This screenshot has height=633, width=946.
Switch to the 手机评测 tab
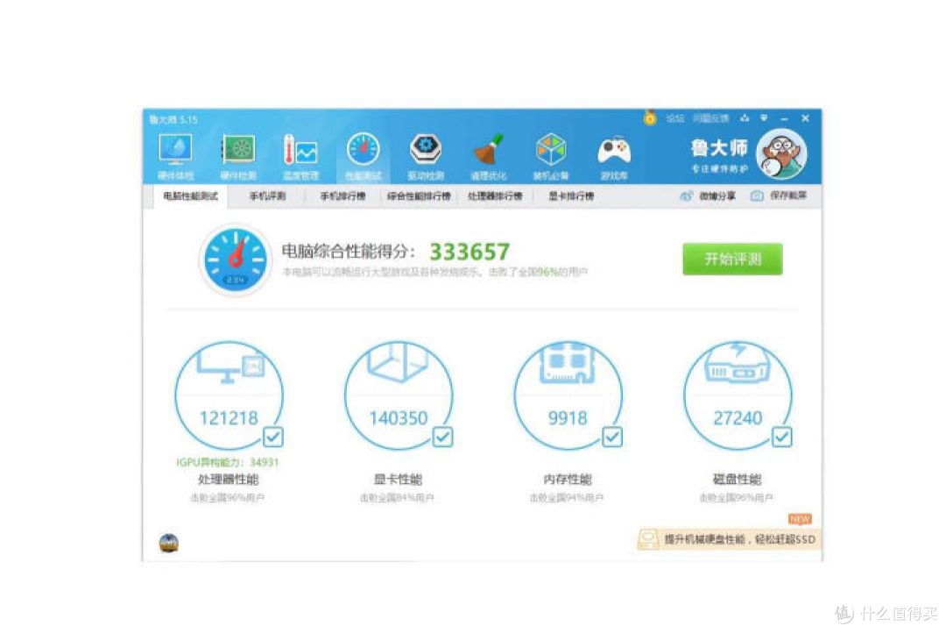[x=268, y=196]
